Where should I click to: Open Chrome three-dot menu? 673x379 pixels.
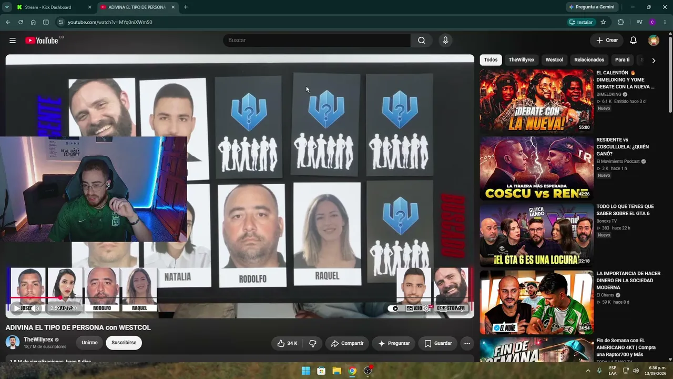665,22
